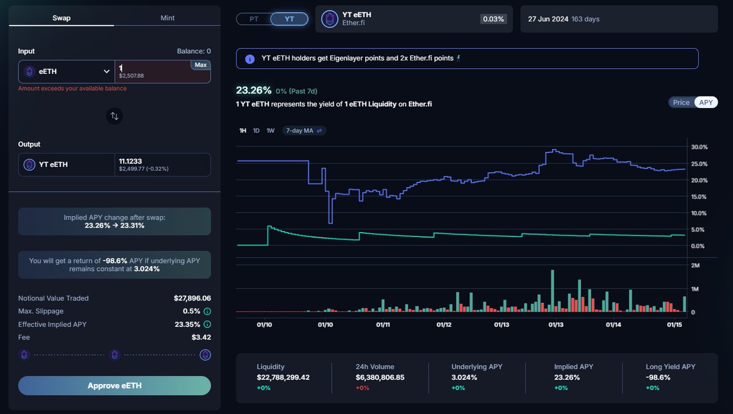Click the Ether.fi logo in header card
The width and height of the screenshot is (733, 414).
pyautogui.click(x=330, y=19)
